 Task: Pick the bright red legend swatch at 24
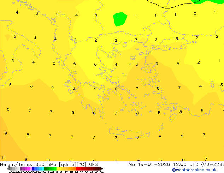pos(77,168)
